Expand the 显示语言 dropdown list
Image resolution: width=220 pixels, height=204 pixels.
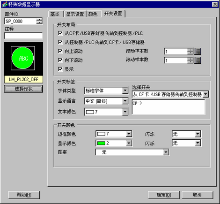(107, 101)
